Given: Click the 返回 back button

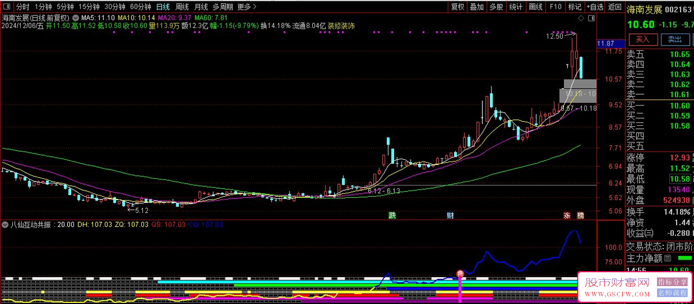Looking at the screenshot, I should [x=615, y=7].
